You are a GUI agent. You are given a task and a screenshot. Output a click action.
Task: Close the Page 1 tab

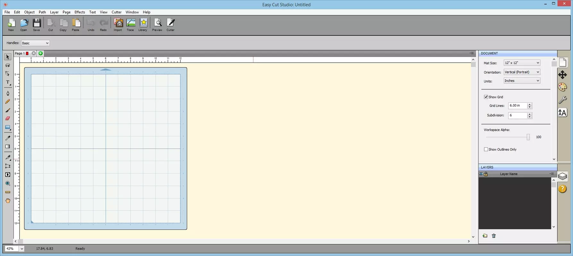(34, 53)
